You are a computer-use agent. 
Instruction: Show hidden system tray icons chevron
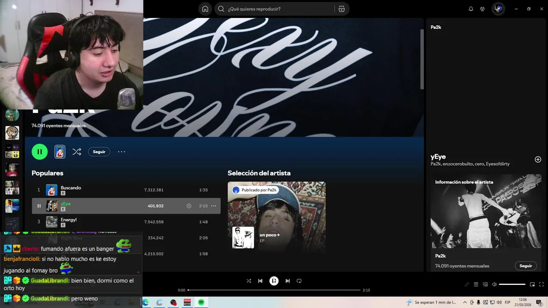point(465,302)
